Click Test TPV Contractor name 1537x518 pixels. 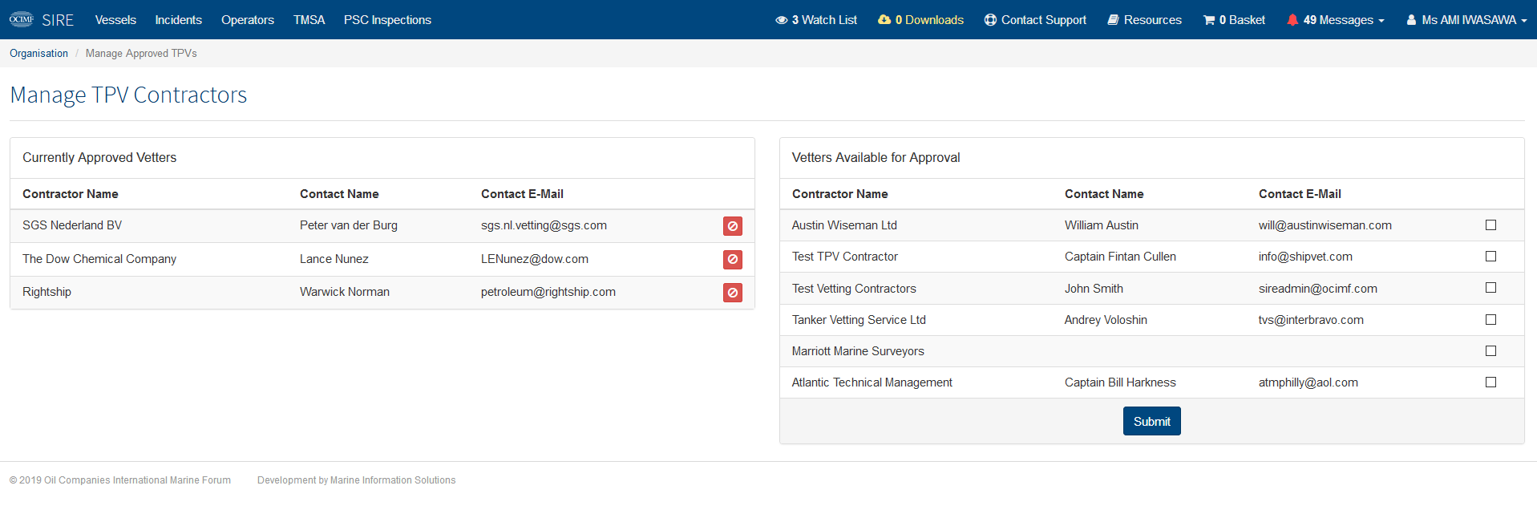tap(845, 257)
